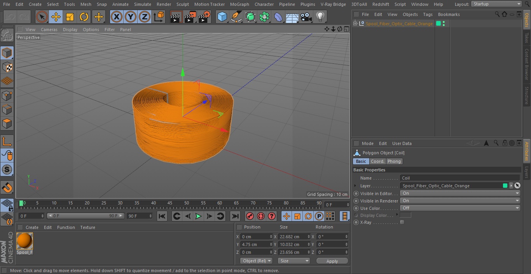The image size is (531, 274).
Task: Enable Edges mode
Action: point(7,110)
